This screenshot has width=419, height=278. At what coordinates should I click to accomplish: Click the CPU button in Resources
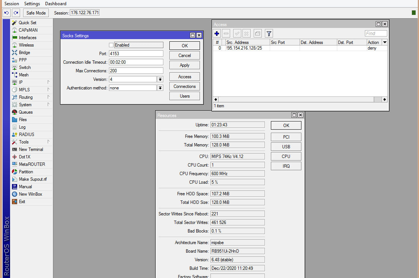(286, 157)
